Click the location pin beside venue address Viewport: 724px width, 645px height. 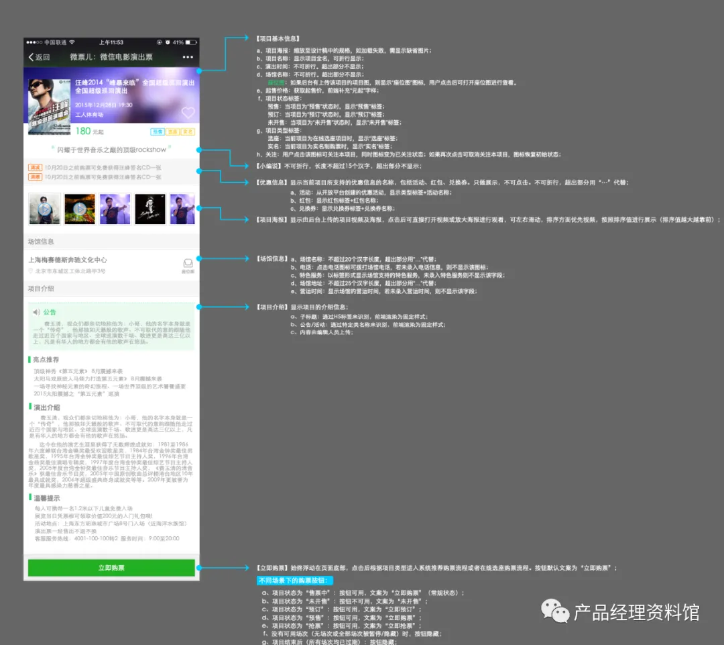click(x=31, y=271)
